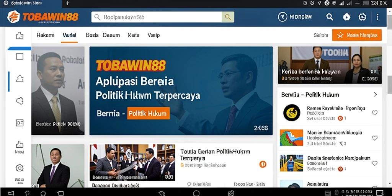
Task: Click the monitor icon at taskbar right end
Action: pyautogui.click(x=380, y=193)
